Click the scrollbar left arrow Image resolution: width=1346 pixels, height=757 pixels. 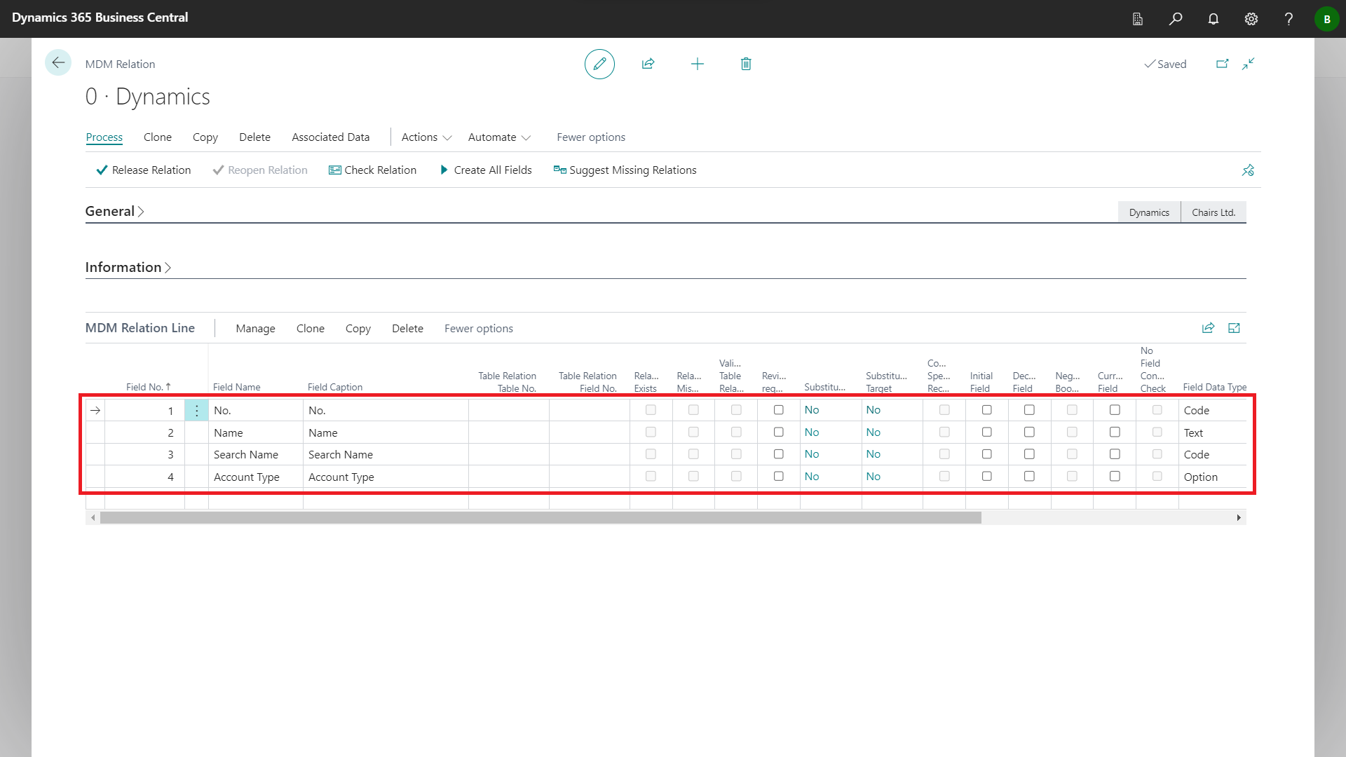[x=93, y=518]
